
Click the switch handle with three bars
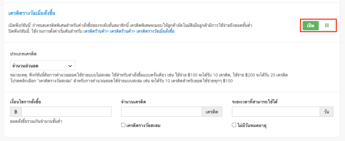327,26
